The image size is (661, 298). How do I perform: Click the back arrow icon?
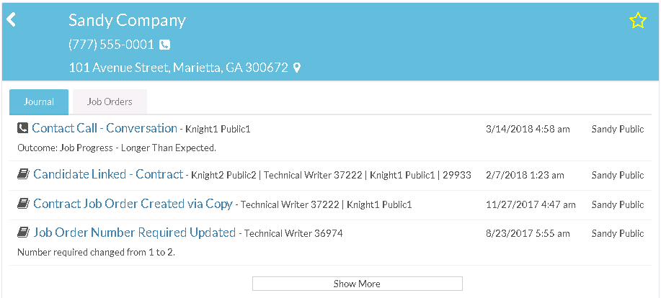coord(11,19)
